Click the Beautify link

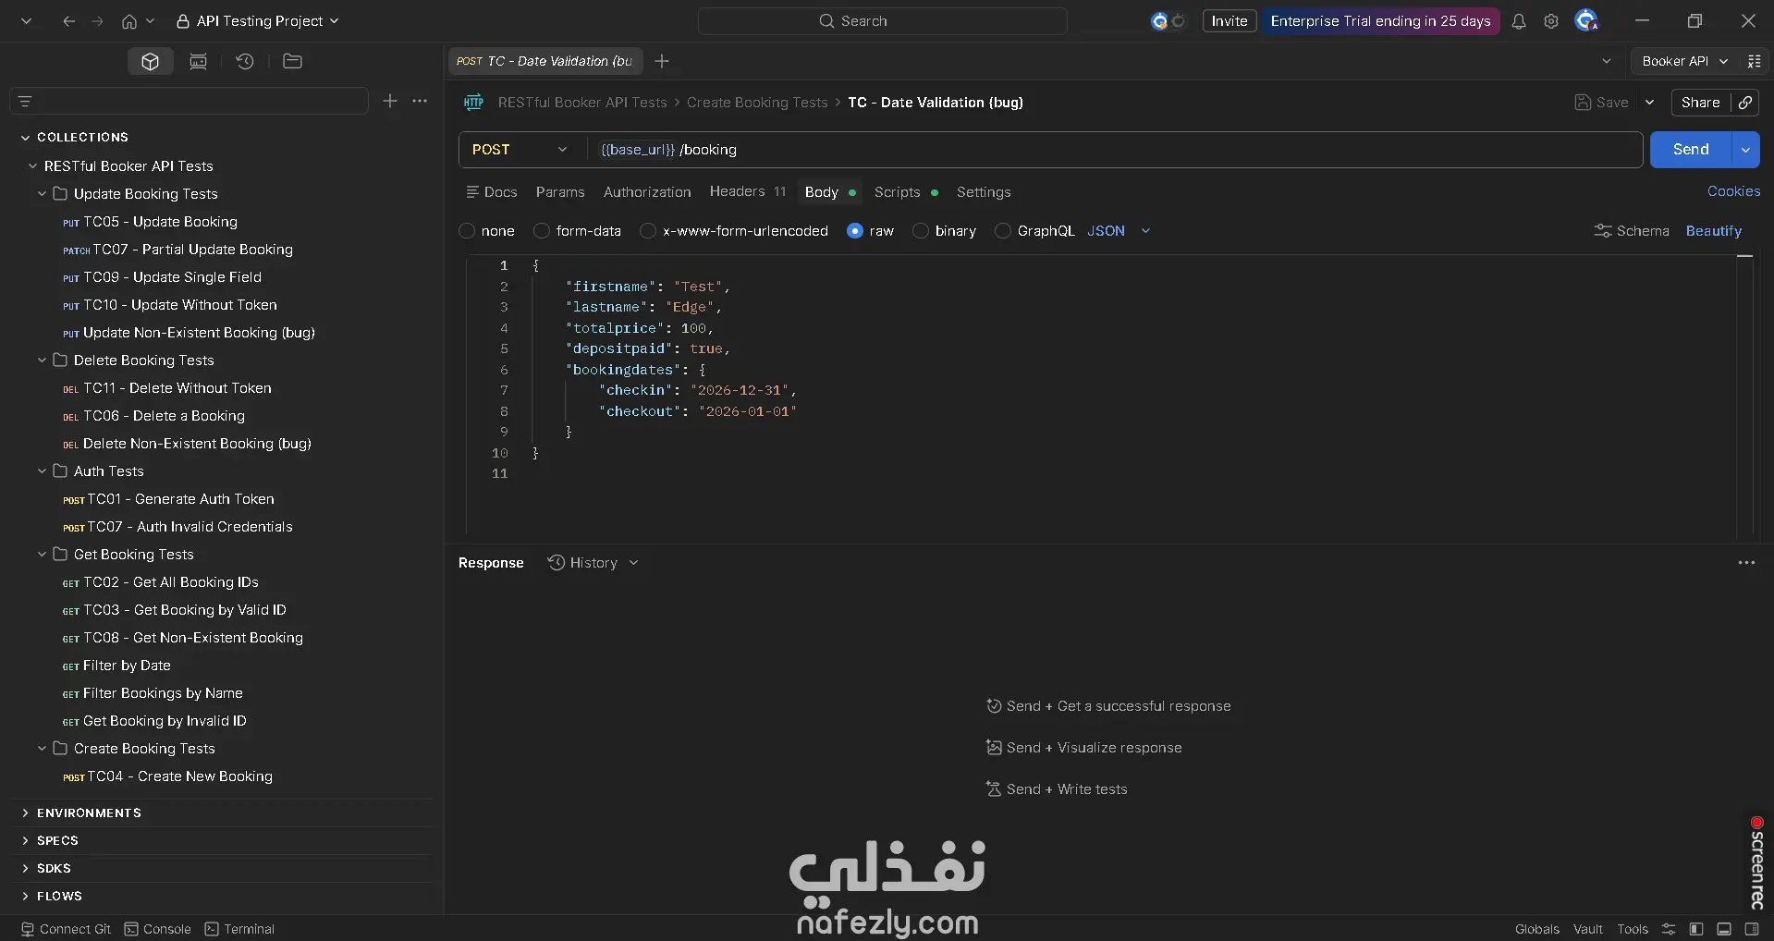(x=1713, y=231)
